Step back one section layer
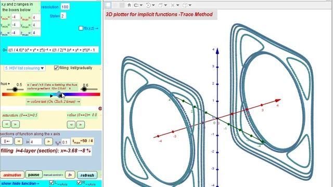Screen dimensions: 333x187 (x=19, y=141)
